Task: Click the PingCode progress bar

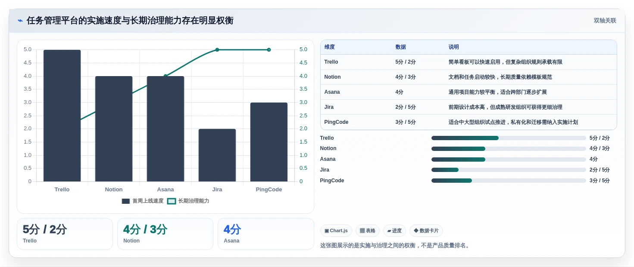Action: coord(509,181)
